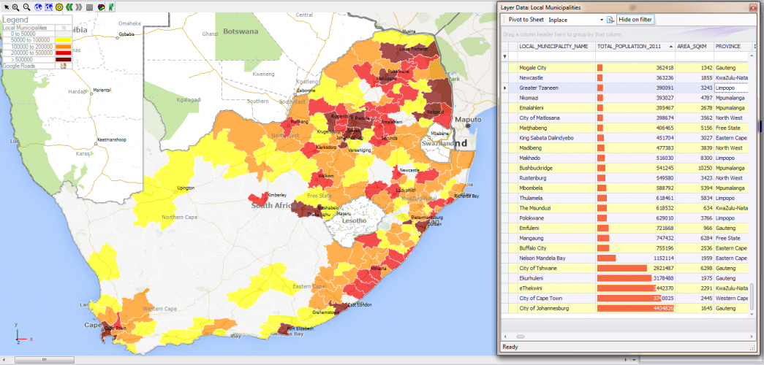Image resolution: width=764 pixels, height=365 pixels.
Task: Sort by AREA_SQKM column header
Action: point(695,46)
